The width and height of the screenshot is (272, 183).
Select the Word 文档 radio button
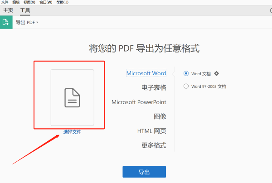(186, 73)
